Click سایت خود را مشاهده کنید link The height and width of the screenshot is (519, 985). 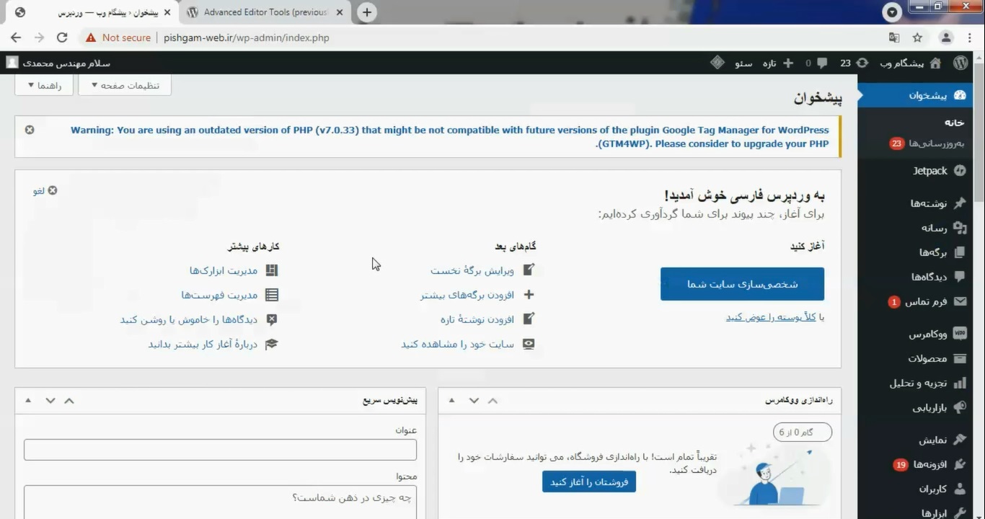[458, 344]
